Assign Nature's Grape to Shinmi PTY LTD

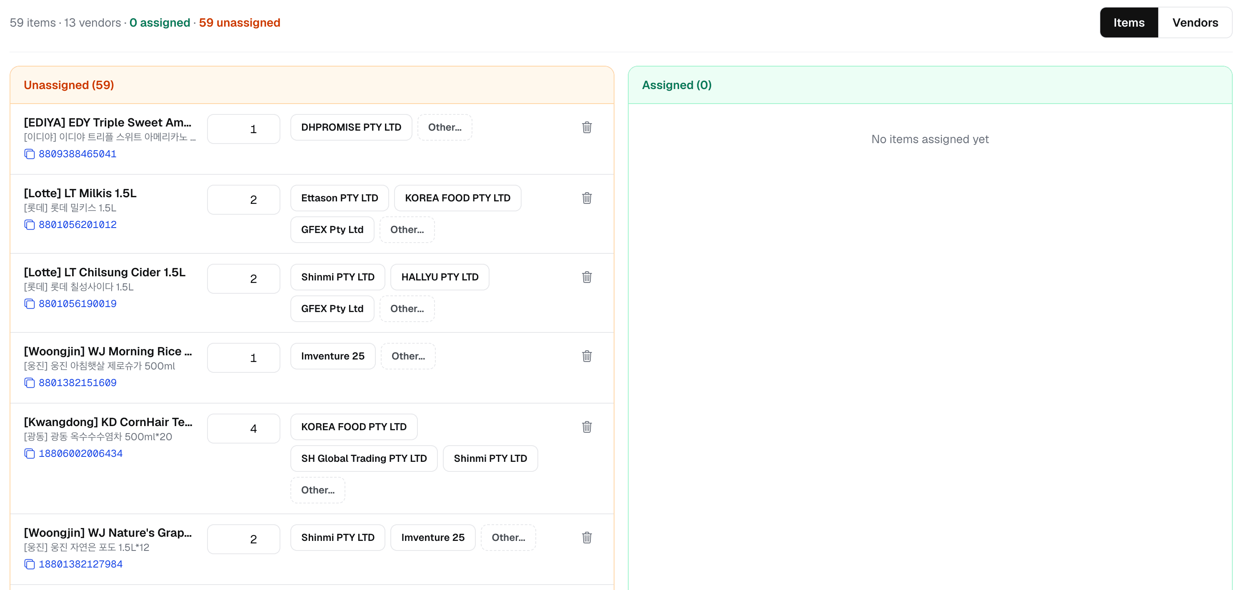pos(337,538)
